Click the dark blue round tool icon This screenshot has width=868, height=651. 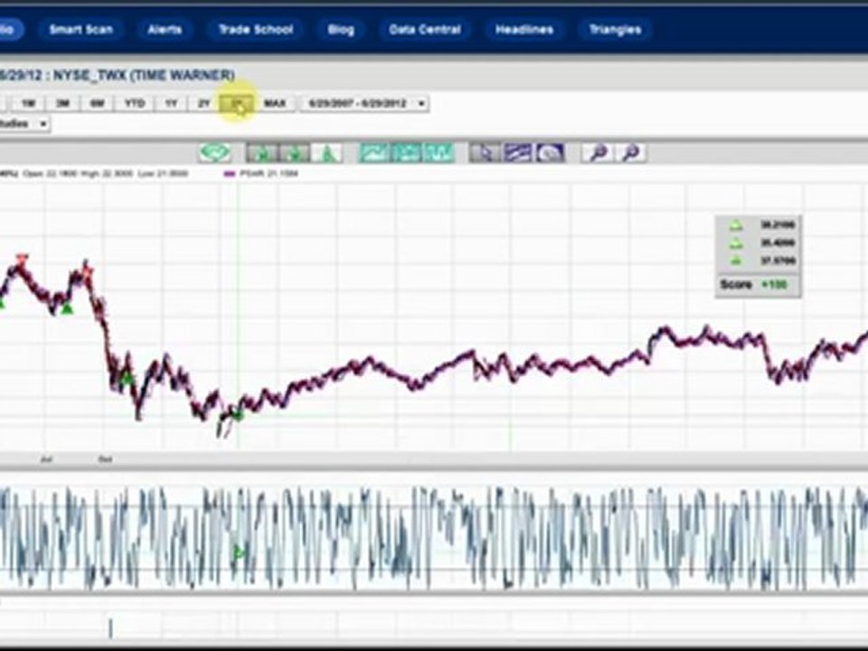550,153
